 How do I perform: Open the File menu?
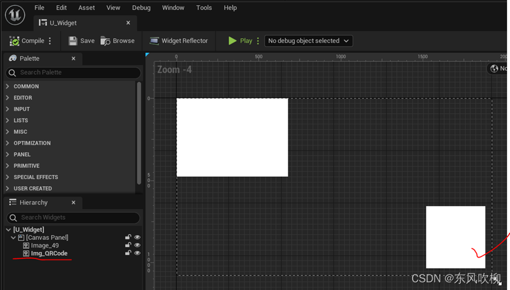coord(40,8)
